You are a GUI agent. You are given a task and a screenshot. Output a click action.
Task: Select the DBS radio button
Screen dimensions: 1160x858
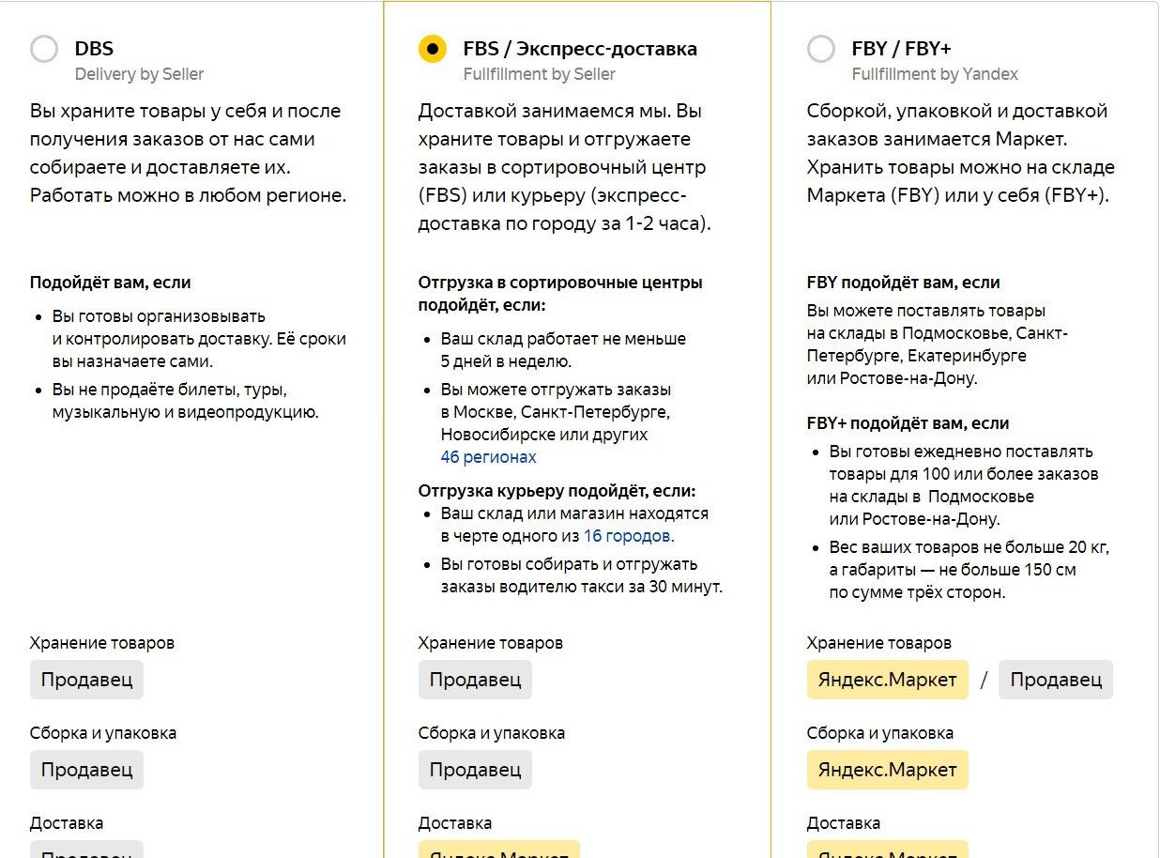click(44, 49)
